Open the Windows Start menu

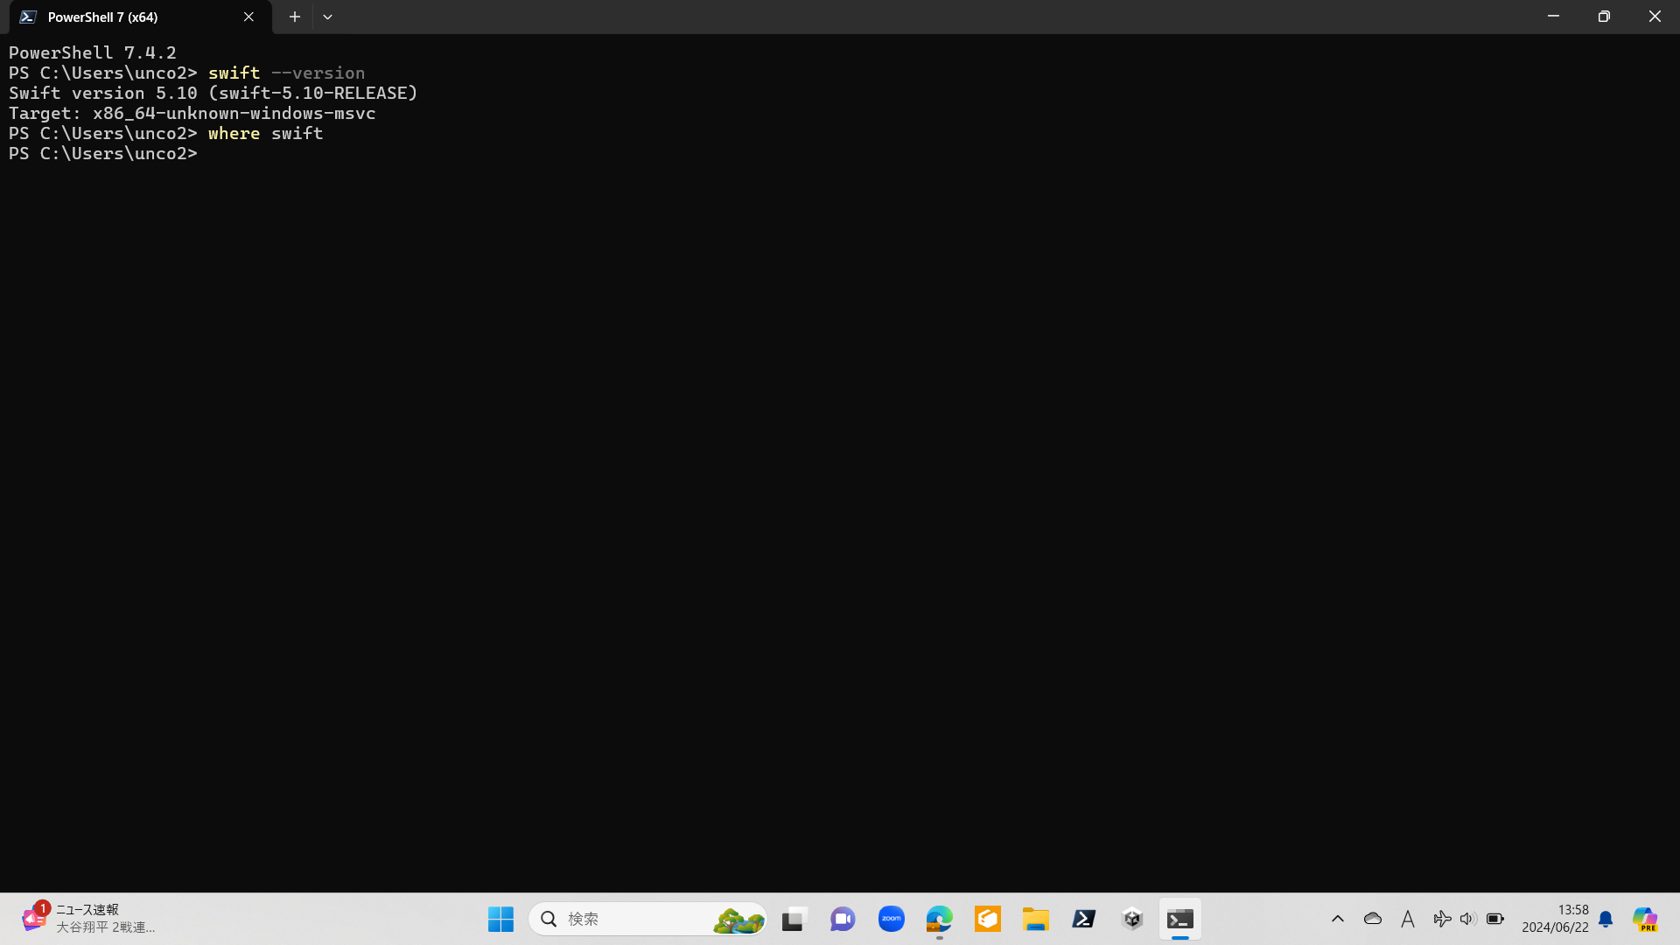point(500,919)
